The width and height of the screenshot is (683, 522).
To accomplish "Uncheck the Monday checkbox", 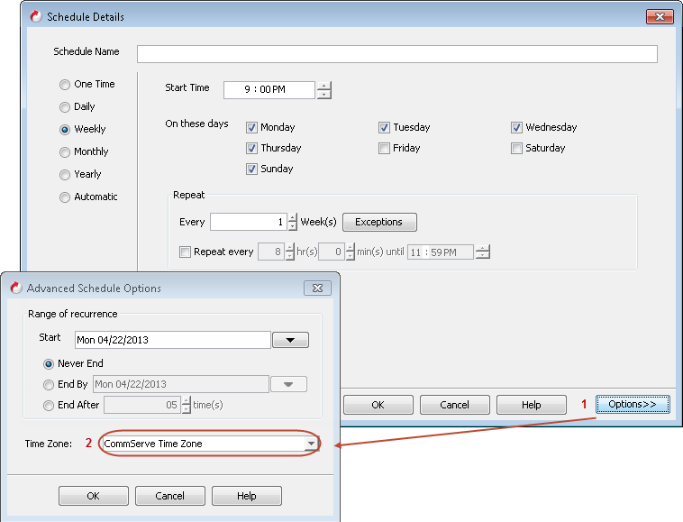I will click(252, 128).
